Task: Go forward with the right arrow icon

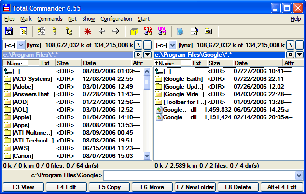Action: coord(115,31)
